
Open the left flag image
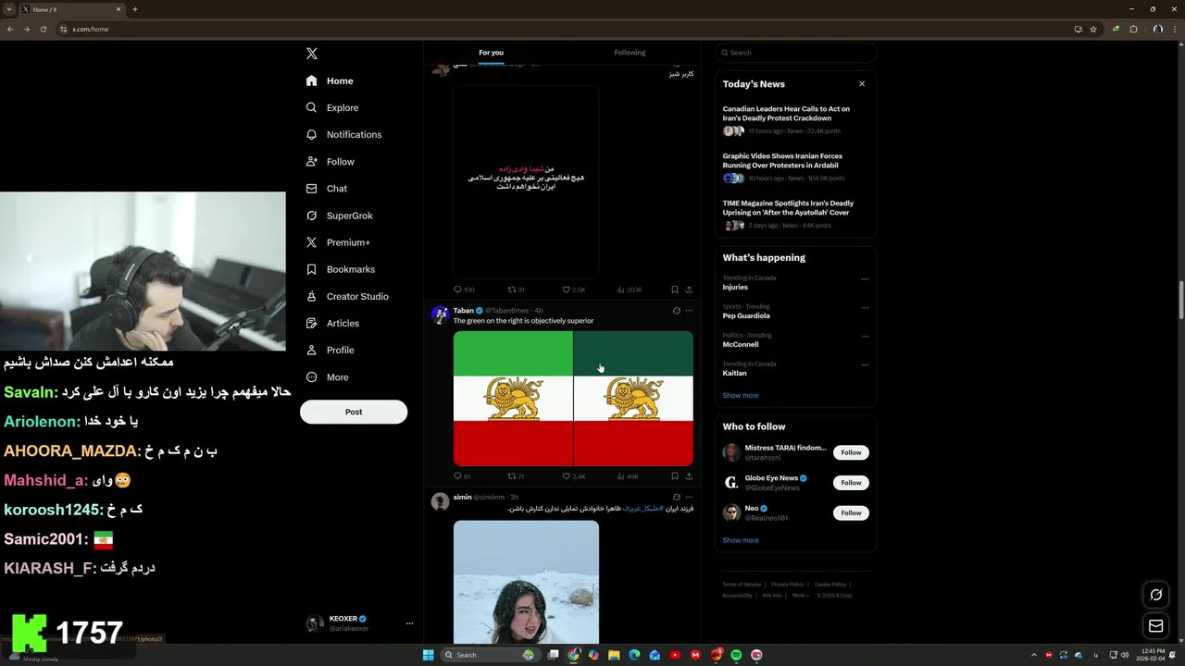[513, 399]
